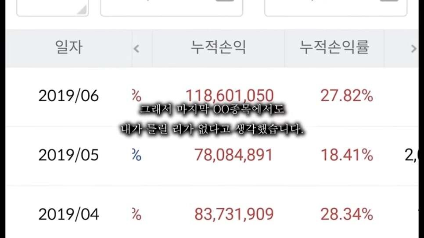Click the blue percent sign in 2019/05 row
This screenshot has height=238, width=424.
point(137,155)
